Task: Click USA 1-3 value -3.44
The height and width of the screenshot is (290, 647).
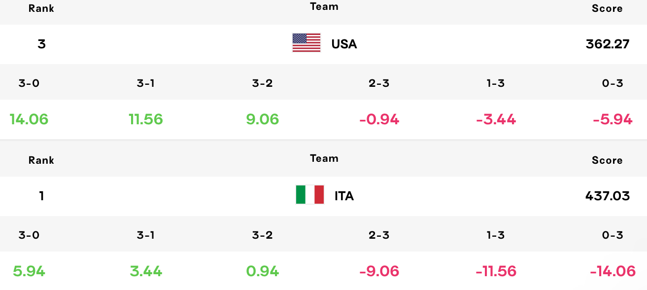Action: coord(496,119)
